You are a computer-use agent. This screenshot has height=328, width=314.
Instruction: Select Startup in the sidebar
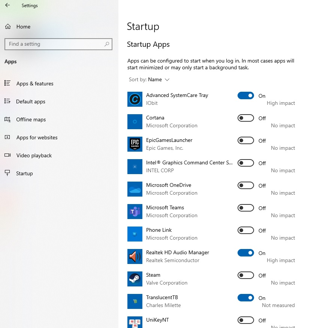click(24, 173)
